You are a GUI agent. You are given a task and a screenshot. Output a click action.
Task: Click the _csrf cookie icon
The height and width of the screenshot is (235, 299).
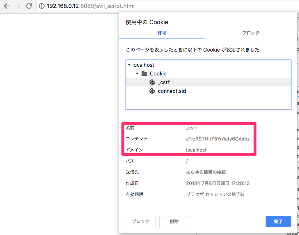152,82
